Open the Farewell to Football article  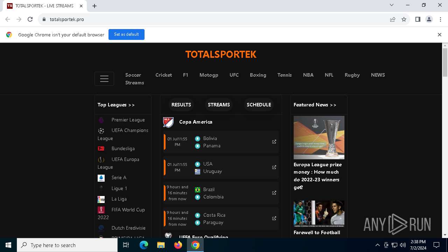tap(317, 232)
